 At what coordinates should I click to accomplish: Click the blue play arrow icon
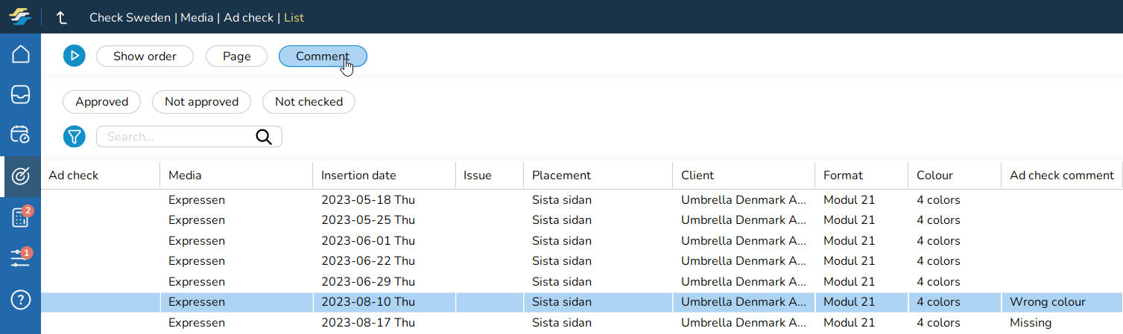[x=74, y=57]
